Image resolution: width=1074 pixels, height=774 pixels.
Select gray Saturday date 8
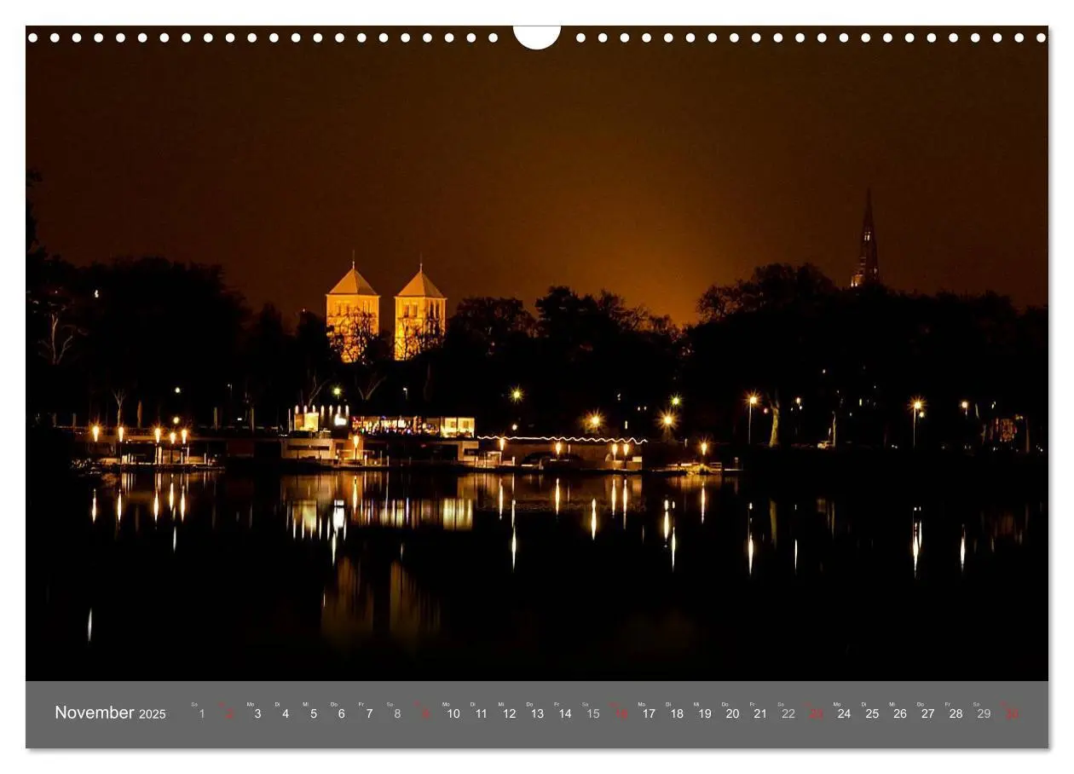point(397,713)
